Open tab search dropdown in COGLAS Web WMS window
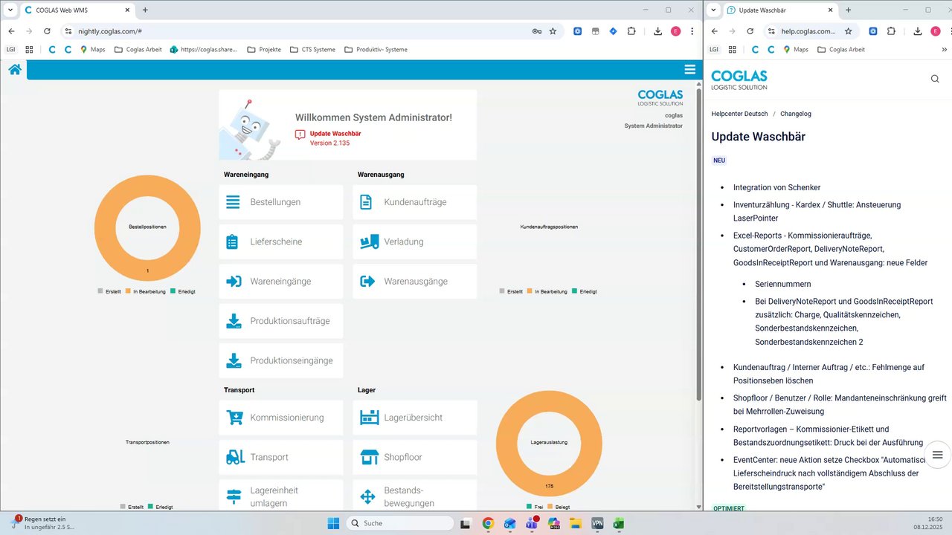The height and width of the screenshot is (535, 952). pos(10,10)
